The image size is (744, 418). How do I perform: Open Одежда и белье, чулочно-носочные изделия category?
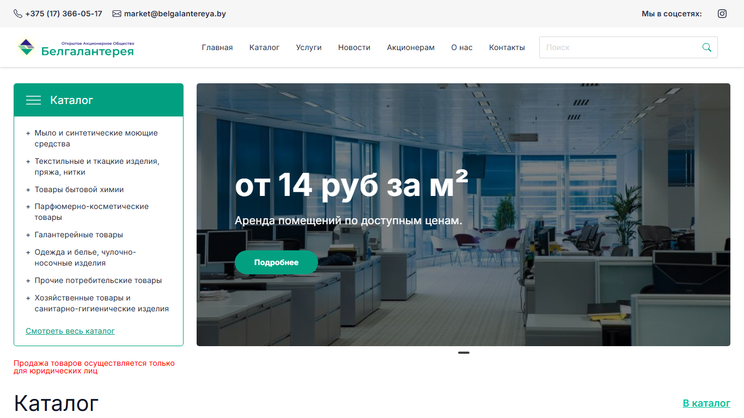[86, 257]
